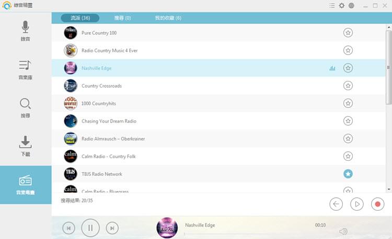Select Calm Radio - Country Folk name

click(x=109, y=157)
